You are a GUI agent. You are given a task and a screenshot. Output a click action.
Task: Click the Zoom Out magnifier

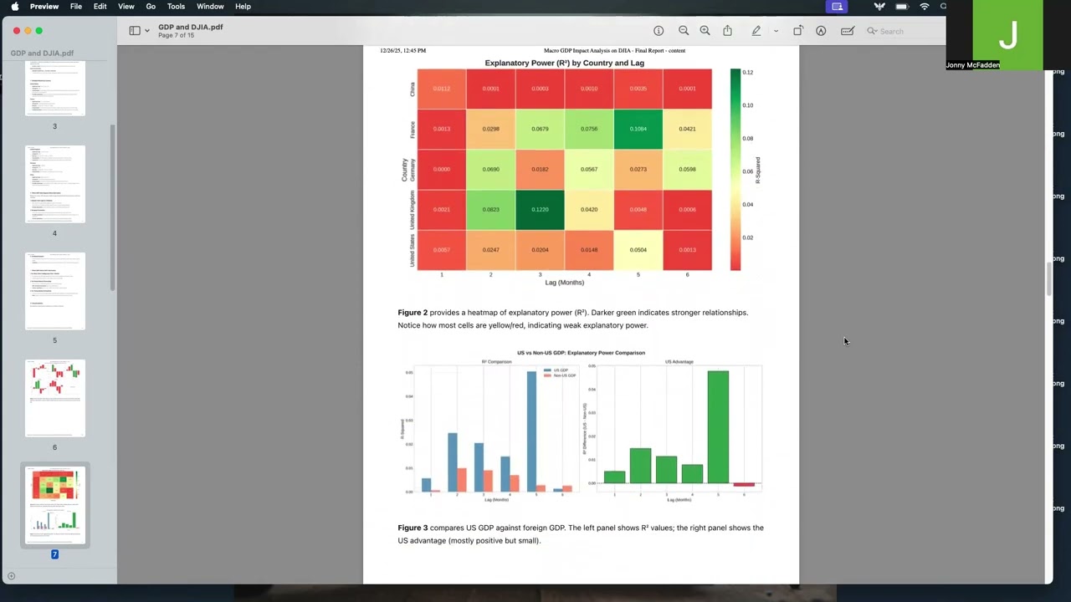(x=684, y=31)
